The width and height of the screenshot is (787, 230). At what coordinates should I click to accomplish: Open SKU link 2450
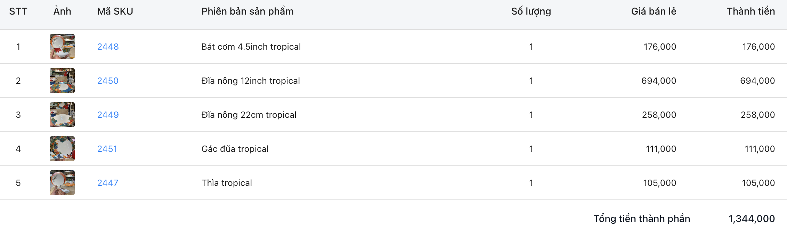tap(108, 81)
